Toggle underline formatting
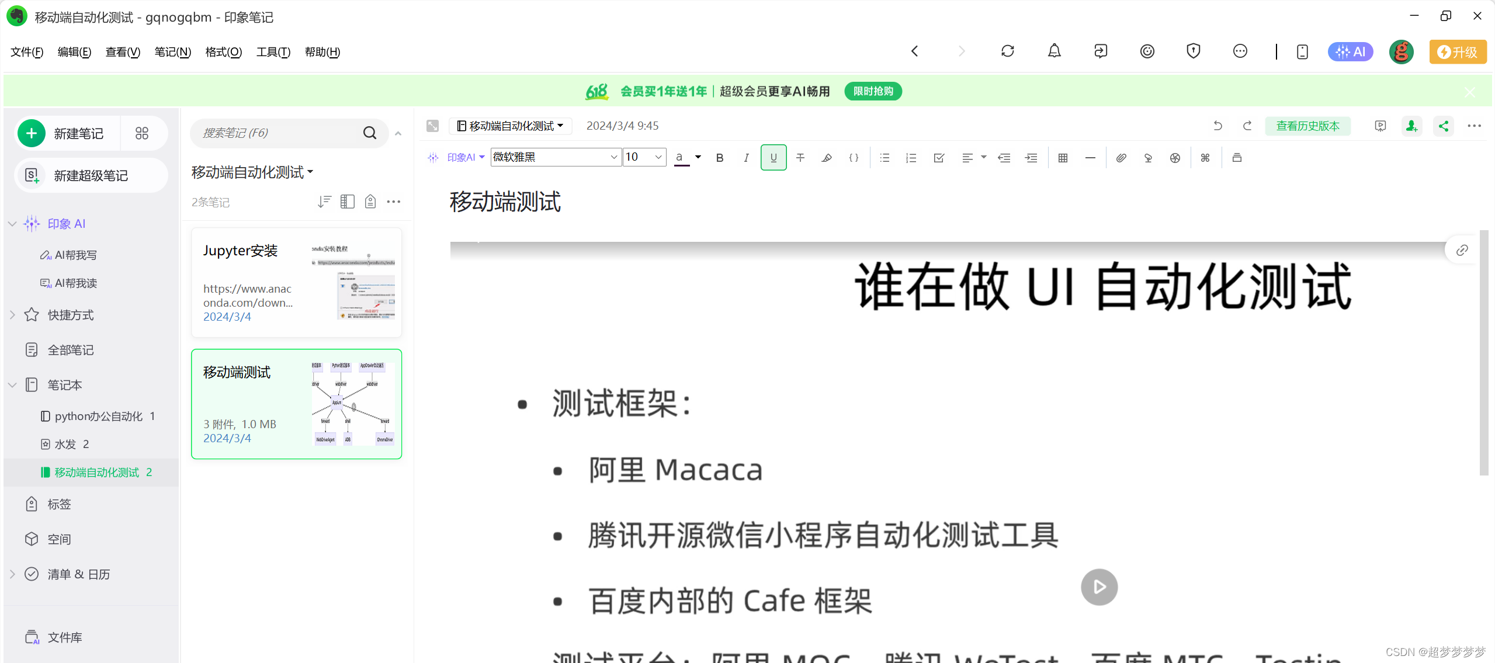 tap(773, 158)
